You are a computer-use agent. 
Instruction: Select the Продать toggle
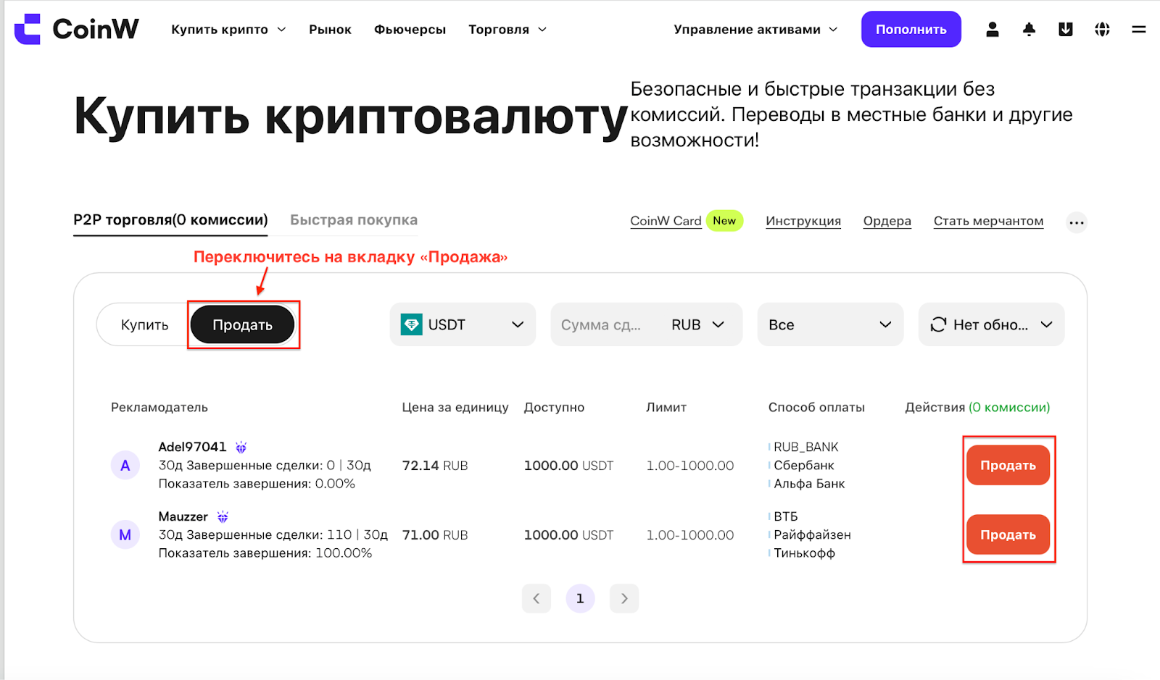point(242,324)
